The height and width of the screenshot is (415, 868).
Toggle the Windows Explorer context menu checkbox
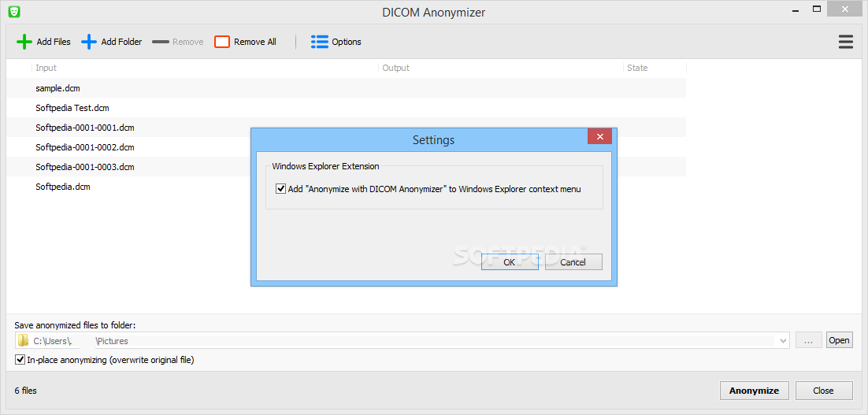tap(280, 189)
